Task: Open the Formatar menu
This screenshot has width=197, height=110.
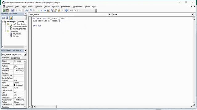Action: (x=38, y=7)
